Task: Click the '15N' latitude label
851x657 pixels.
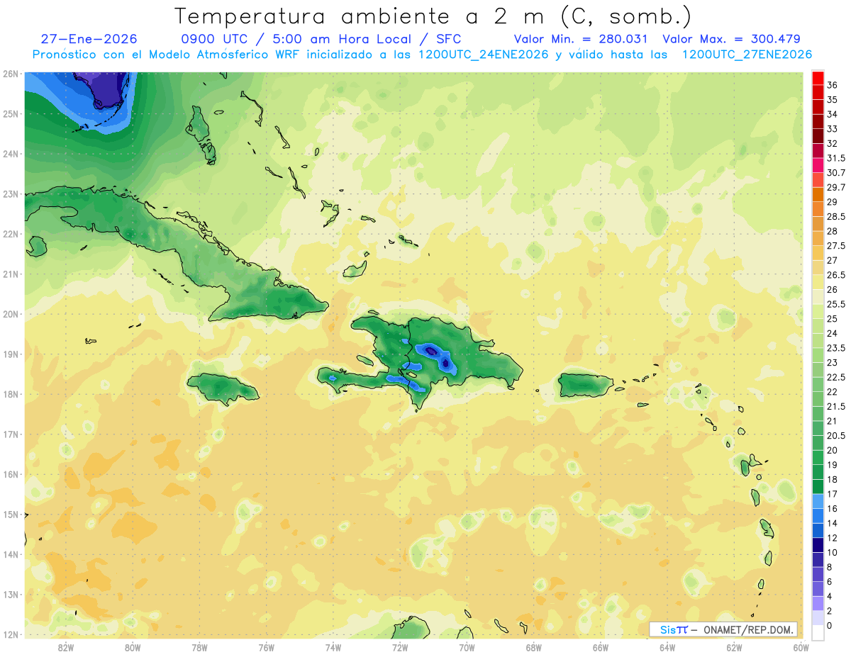Action: 10,514
